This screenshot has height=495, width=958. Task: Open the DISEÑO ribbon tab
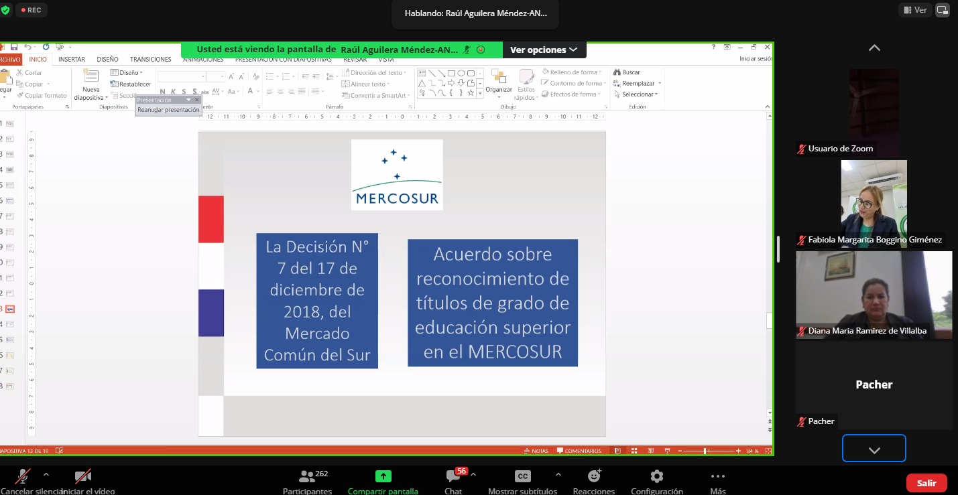point(107,59)
